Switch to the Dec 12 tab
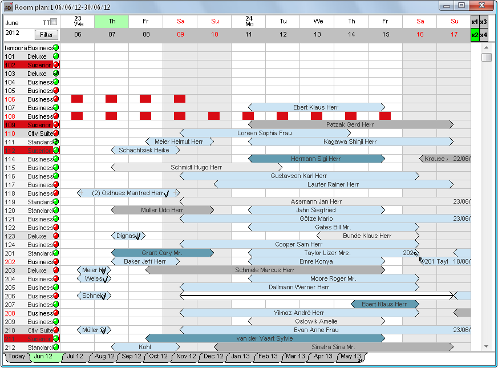The height and width of the screenshot is (368, 498). (213, 357)
